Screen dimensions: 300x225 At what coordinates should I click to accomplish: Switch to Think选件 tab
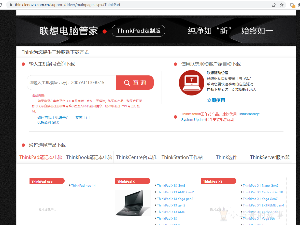tap(226, 157)
